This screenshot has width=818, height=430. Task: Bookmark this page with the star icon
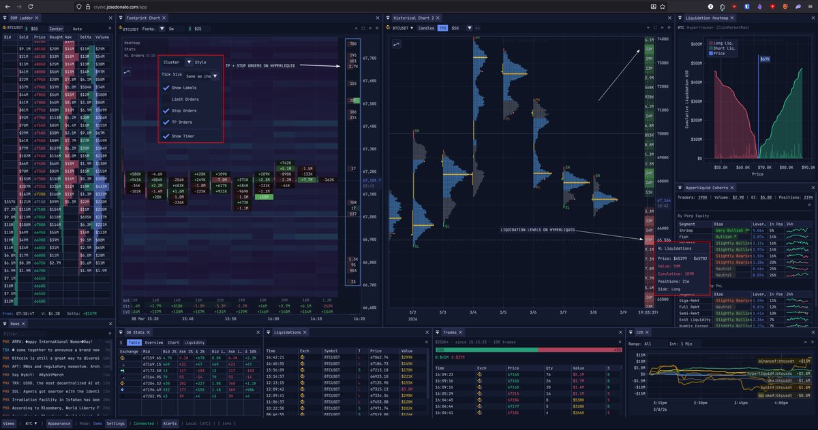point(663,6)
